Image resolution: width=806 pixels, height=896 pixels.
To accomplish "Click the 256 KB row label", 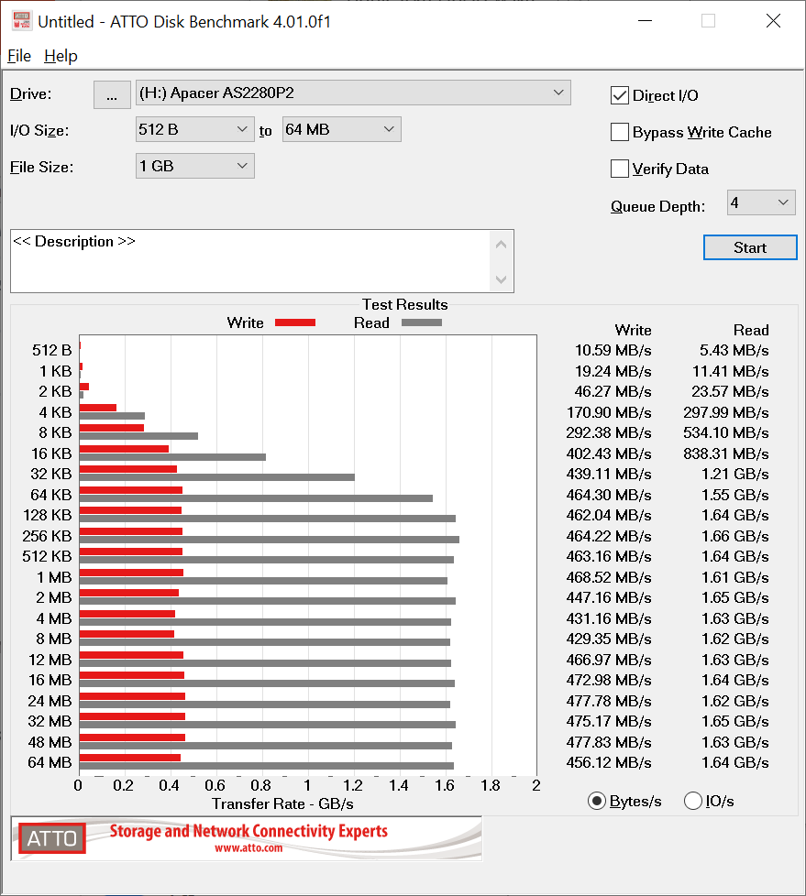I will pyautogui.click(x=47, y=536).
